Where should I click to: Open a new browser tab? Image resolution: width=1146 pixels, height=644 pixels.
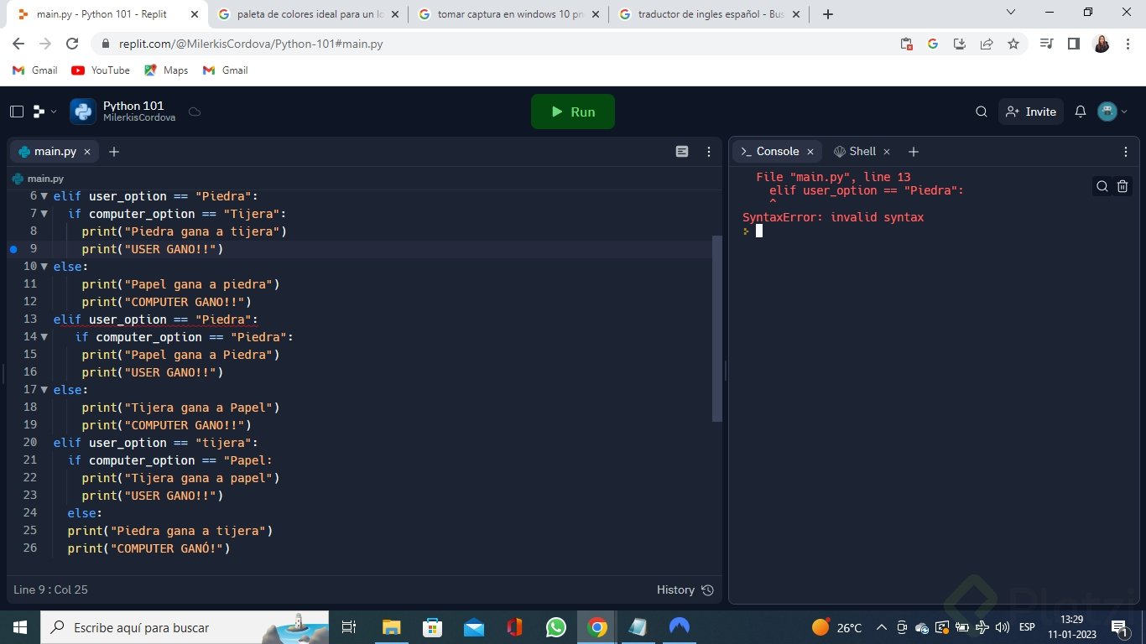tap(828, 14)
